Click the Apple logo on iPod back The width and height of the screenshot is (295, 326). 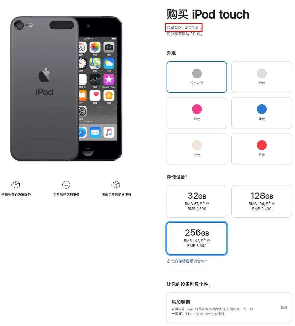(x=45, y=75)
